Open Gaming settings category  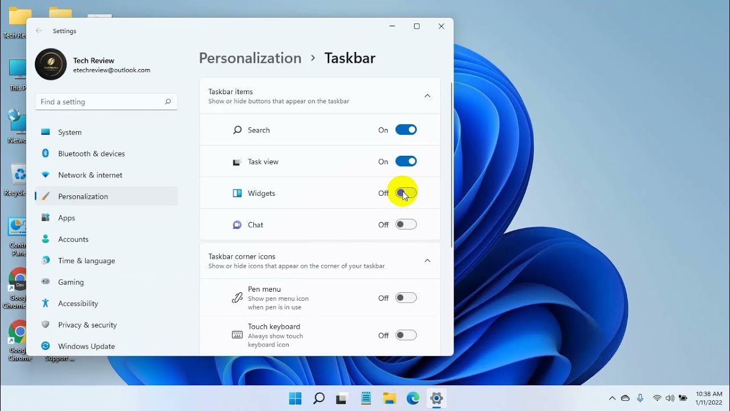[106, 282]
